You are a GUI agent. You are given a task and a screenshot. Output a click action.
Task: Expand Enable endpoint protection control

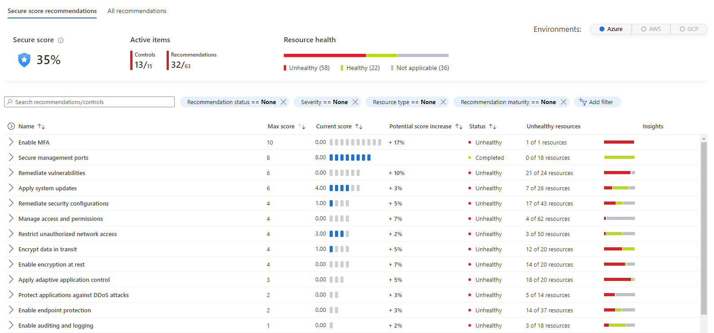tap(11, 310)
